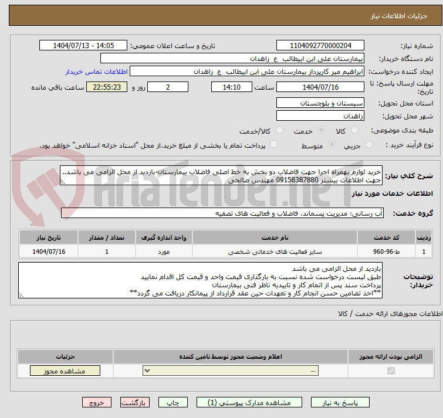Click the شماره نیاز field 1104092770000204

coord(320,46)
